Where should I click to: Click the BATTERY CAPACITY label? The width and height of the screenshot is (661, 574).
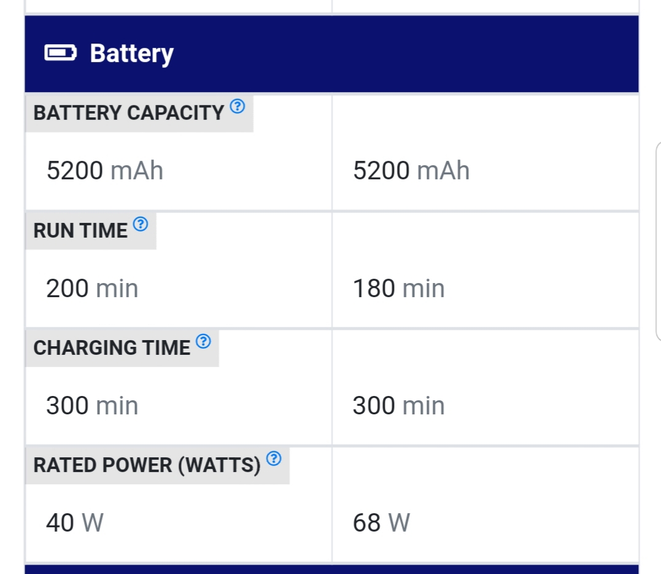click(x=128, y=113)
